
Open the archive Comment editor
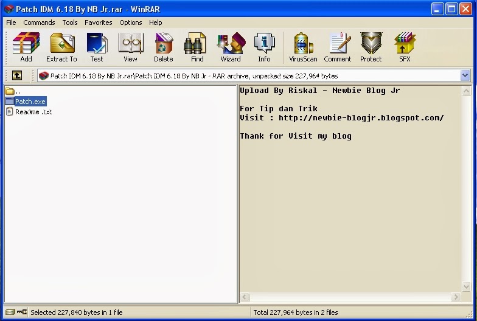pos(337,47)
